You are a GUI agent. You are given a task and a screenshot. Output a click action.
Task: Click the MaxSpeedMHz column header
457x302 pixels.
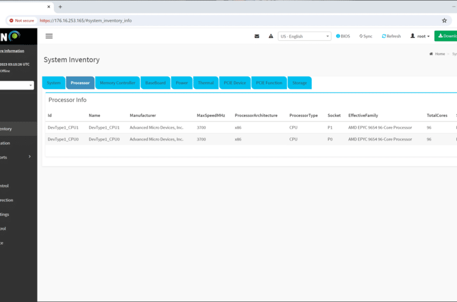211,115
